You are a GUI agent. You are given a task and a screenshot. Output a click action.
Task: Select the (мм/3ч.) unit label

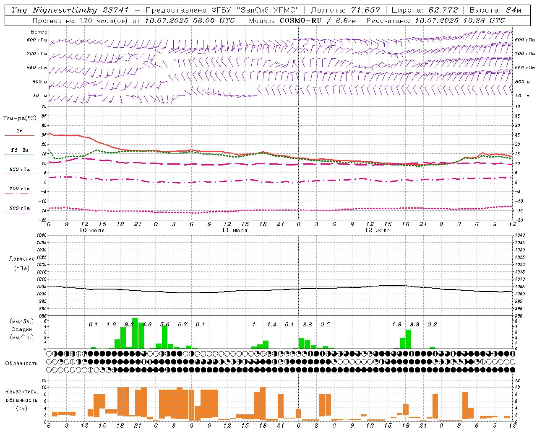21,321
